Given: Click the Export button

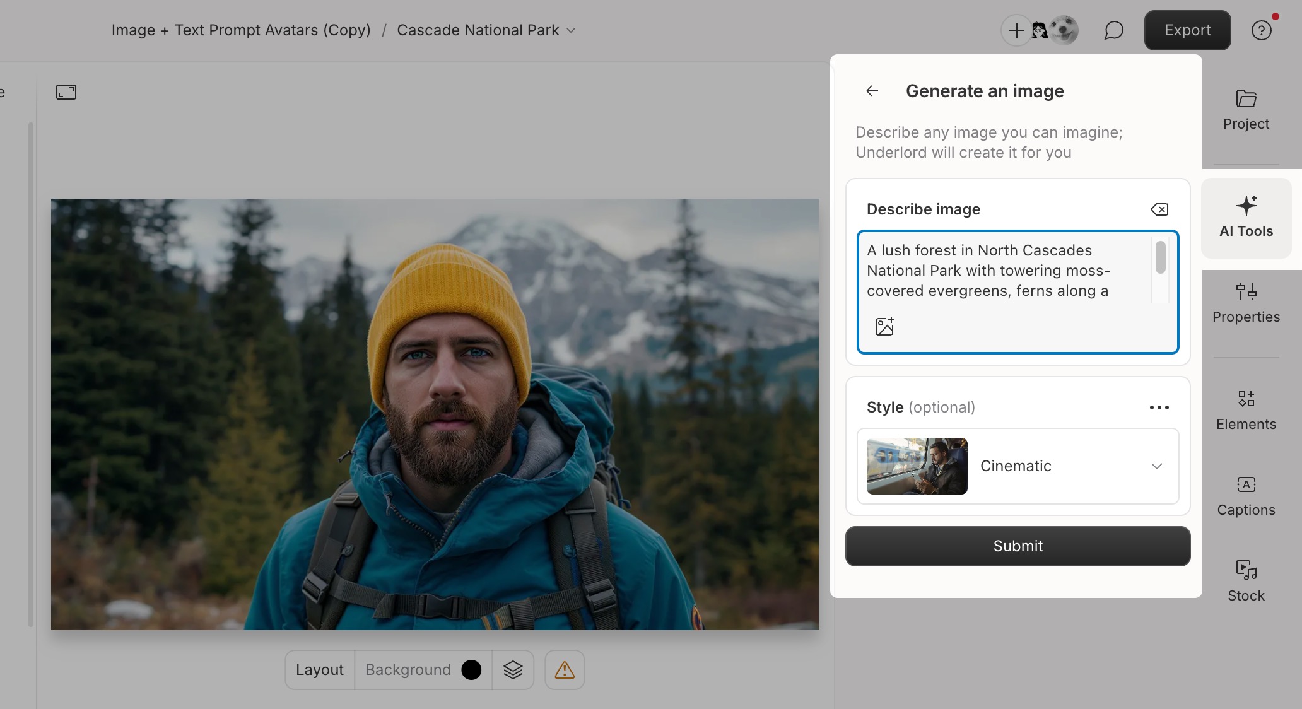Looking at the screenshot, I should coord(1187,30).
